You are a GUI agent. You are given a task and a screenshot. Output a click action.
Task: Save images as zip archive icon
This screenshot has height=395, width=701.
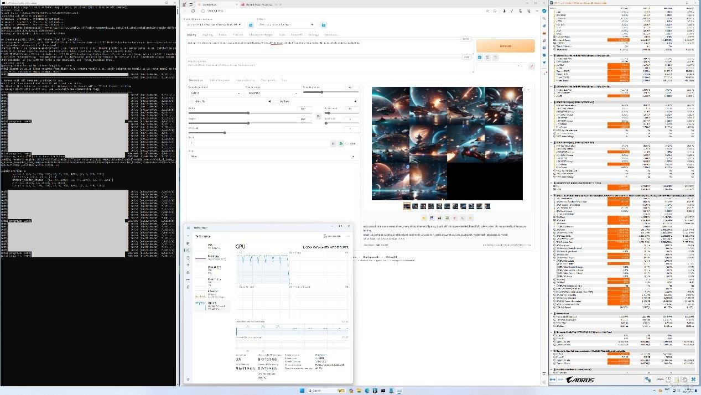(x=439, y=218)
